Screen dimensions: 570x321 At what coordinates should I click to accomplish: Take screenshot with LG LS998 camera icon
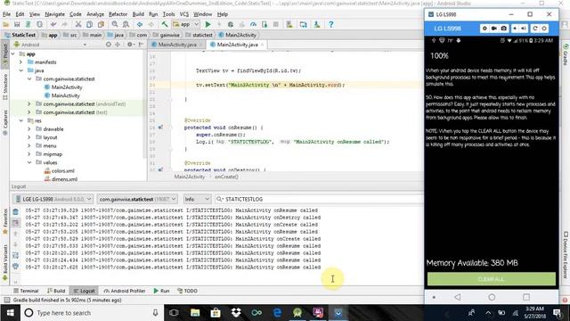503,28
